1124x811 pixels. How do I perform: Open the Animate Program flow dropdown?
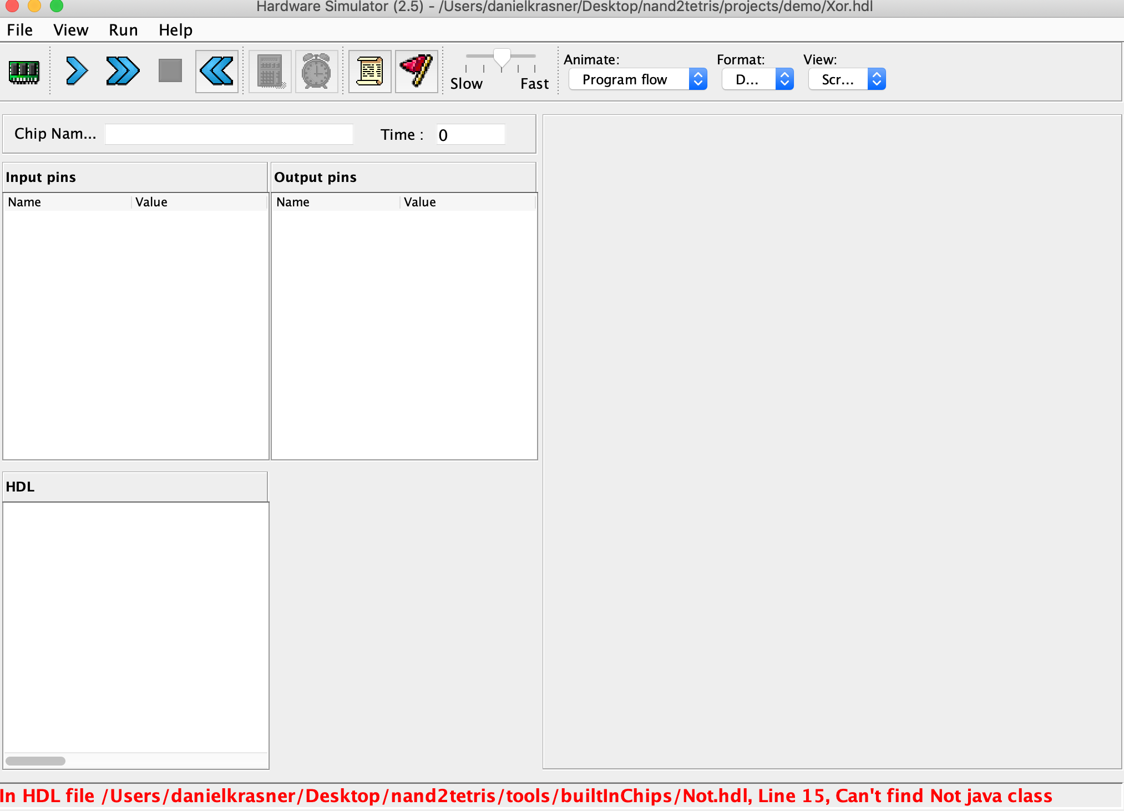coord(637,79)
